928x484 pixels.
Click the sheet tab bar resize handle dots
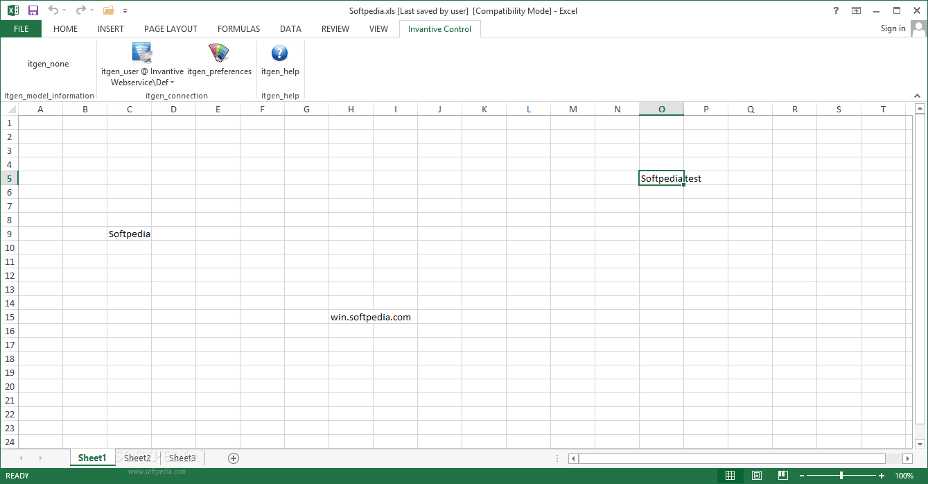coord(558,458)
